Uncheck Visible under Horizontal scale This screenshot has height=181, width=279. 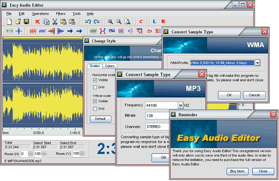(95, 80)
